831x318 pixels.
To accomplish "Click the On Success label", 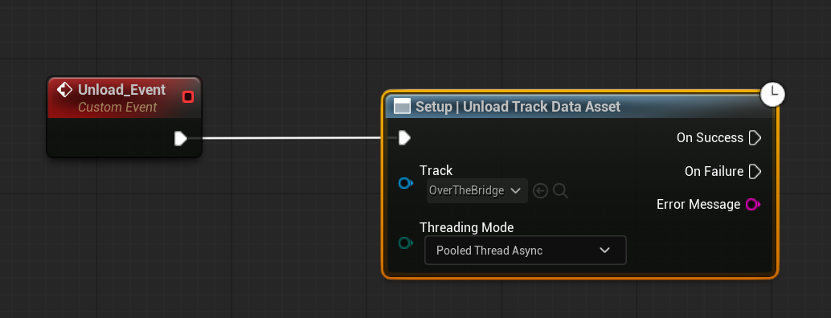I will pos(710,138).
